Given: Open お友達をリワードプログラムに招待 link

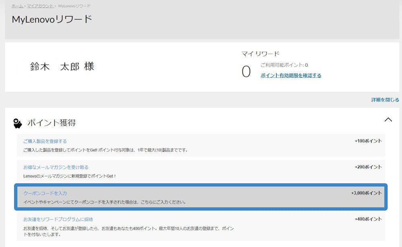Looking at the screenshot, I should [x=58, y=219].
